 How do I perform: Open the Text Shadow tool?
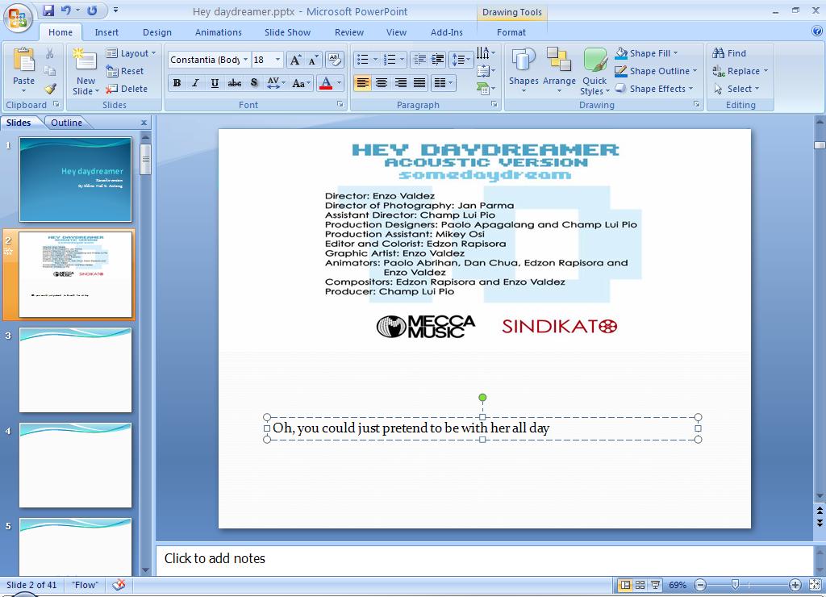pos(254,83)
